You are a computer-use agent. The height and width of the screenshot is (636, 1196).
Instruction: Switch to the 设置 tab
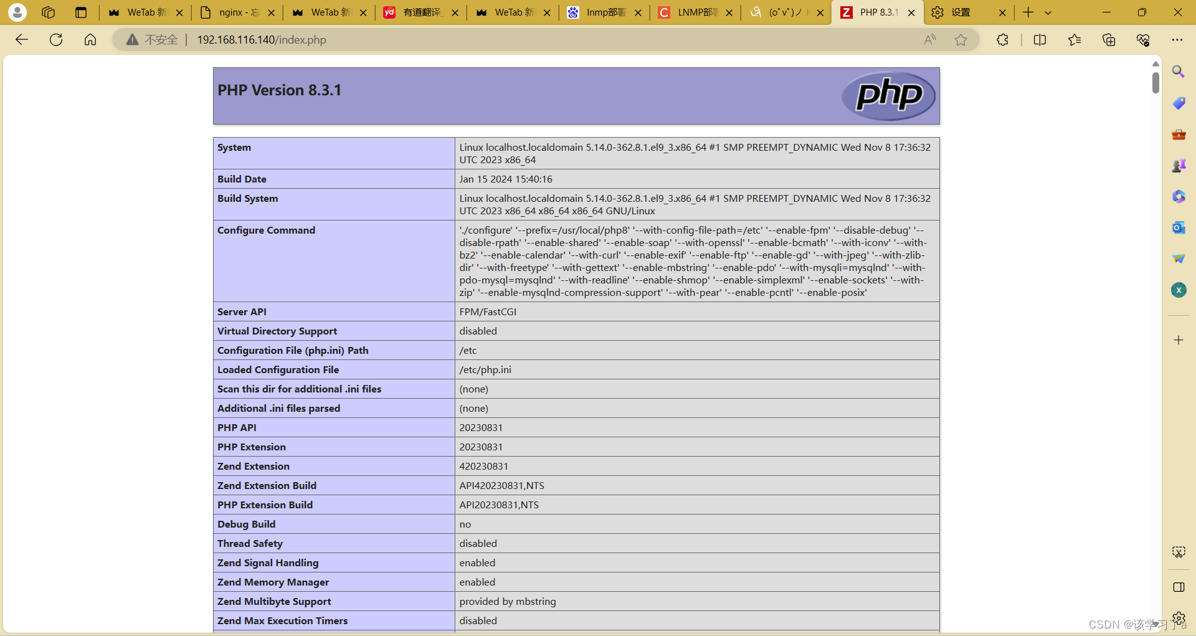969,12
